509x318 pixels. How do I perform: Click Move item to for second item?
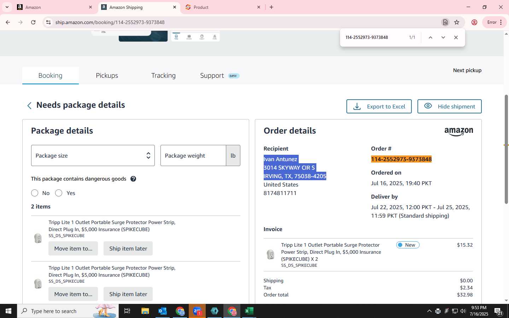click(x=73, y=294)
